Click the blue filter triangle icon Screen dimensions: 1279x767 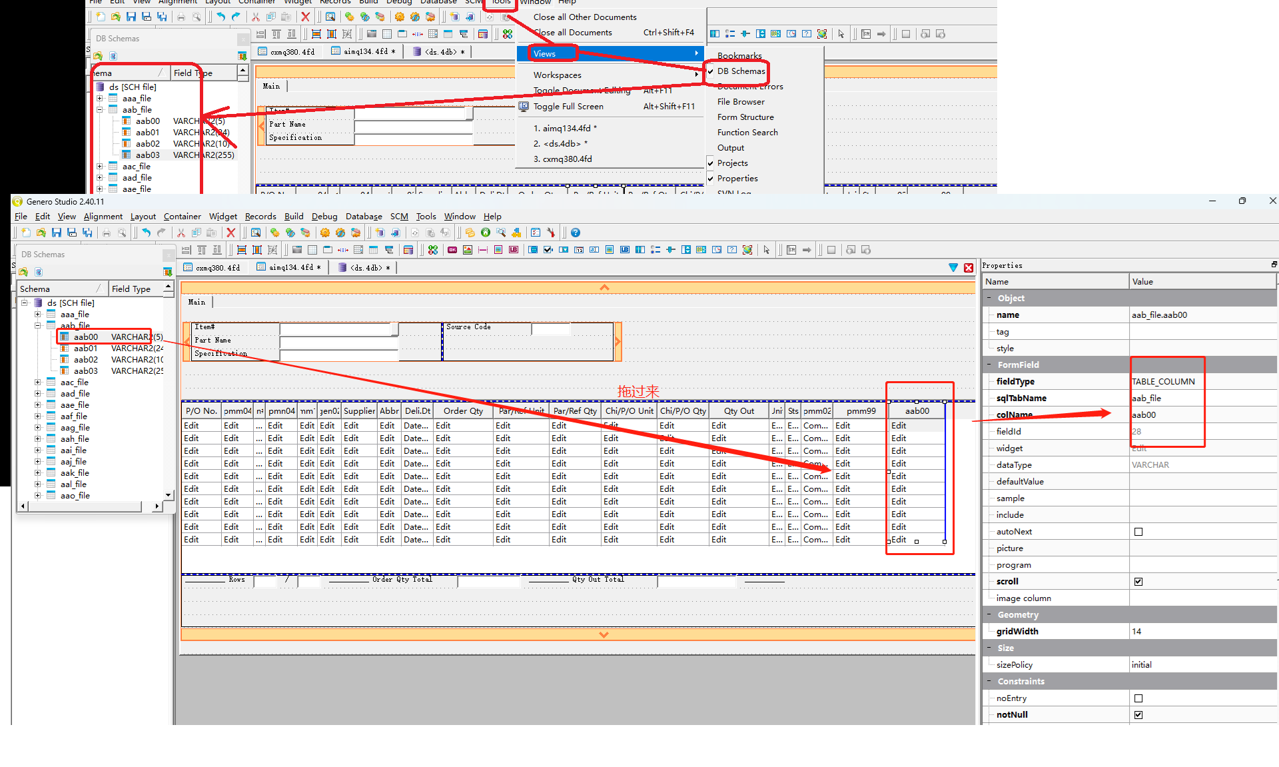pyautogui.click(x=953, y=267)
